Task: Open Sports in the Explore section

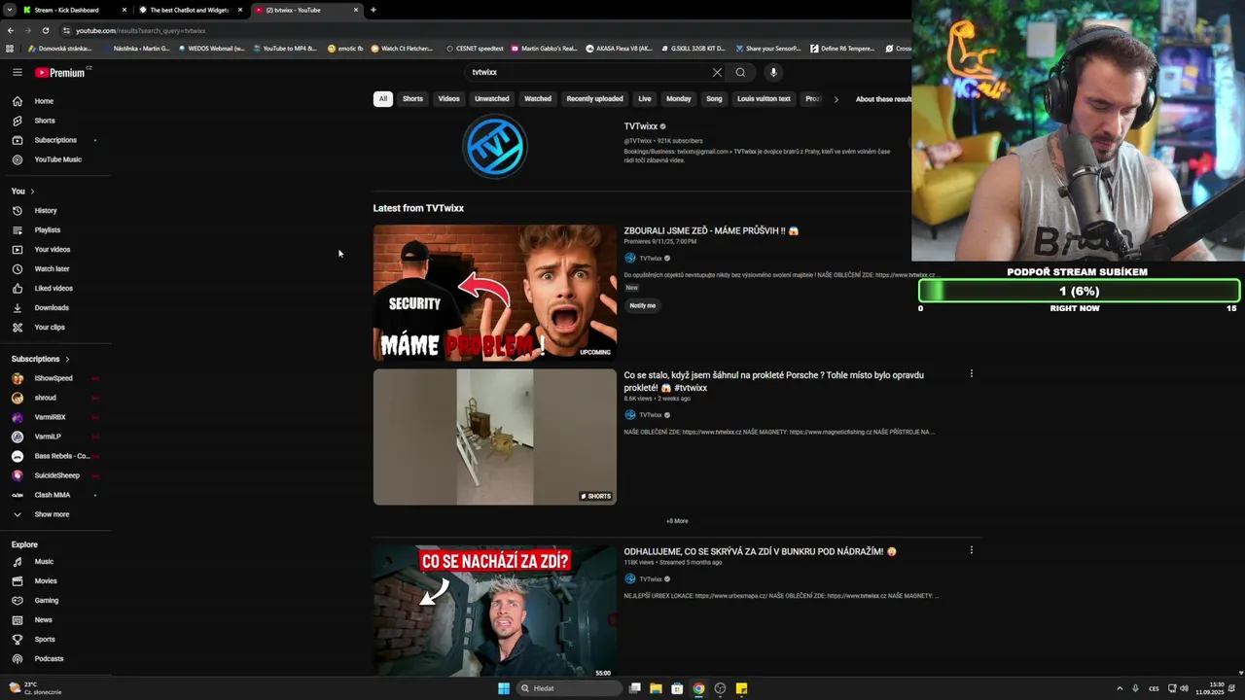Action: (x=45, y=640)
